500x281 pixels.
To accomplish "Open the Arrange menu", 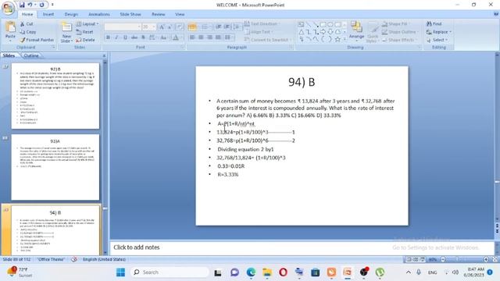I will point(356,30).
